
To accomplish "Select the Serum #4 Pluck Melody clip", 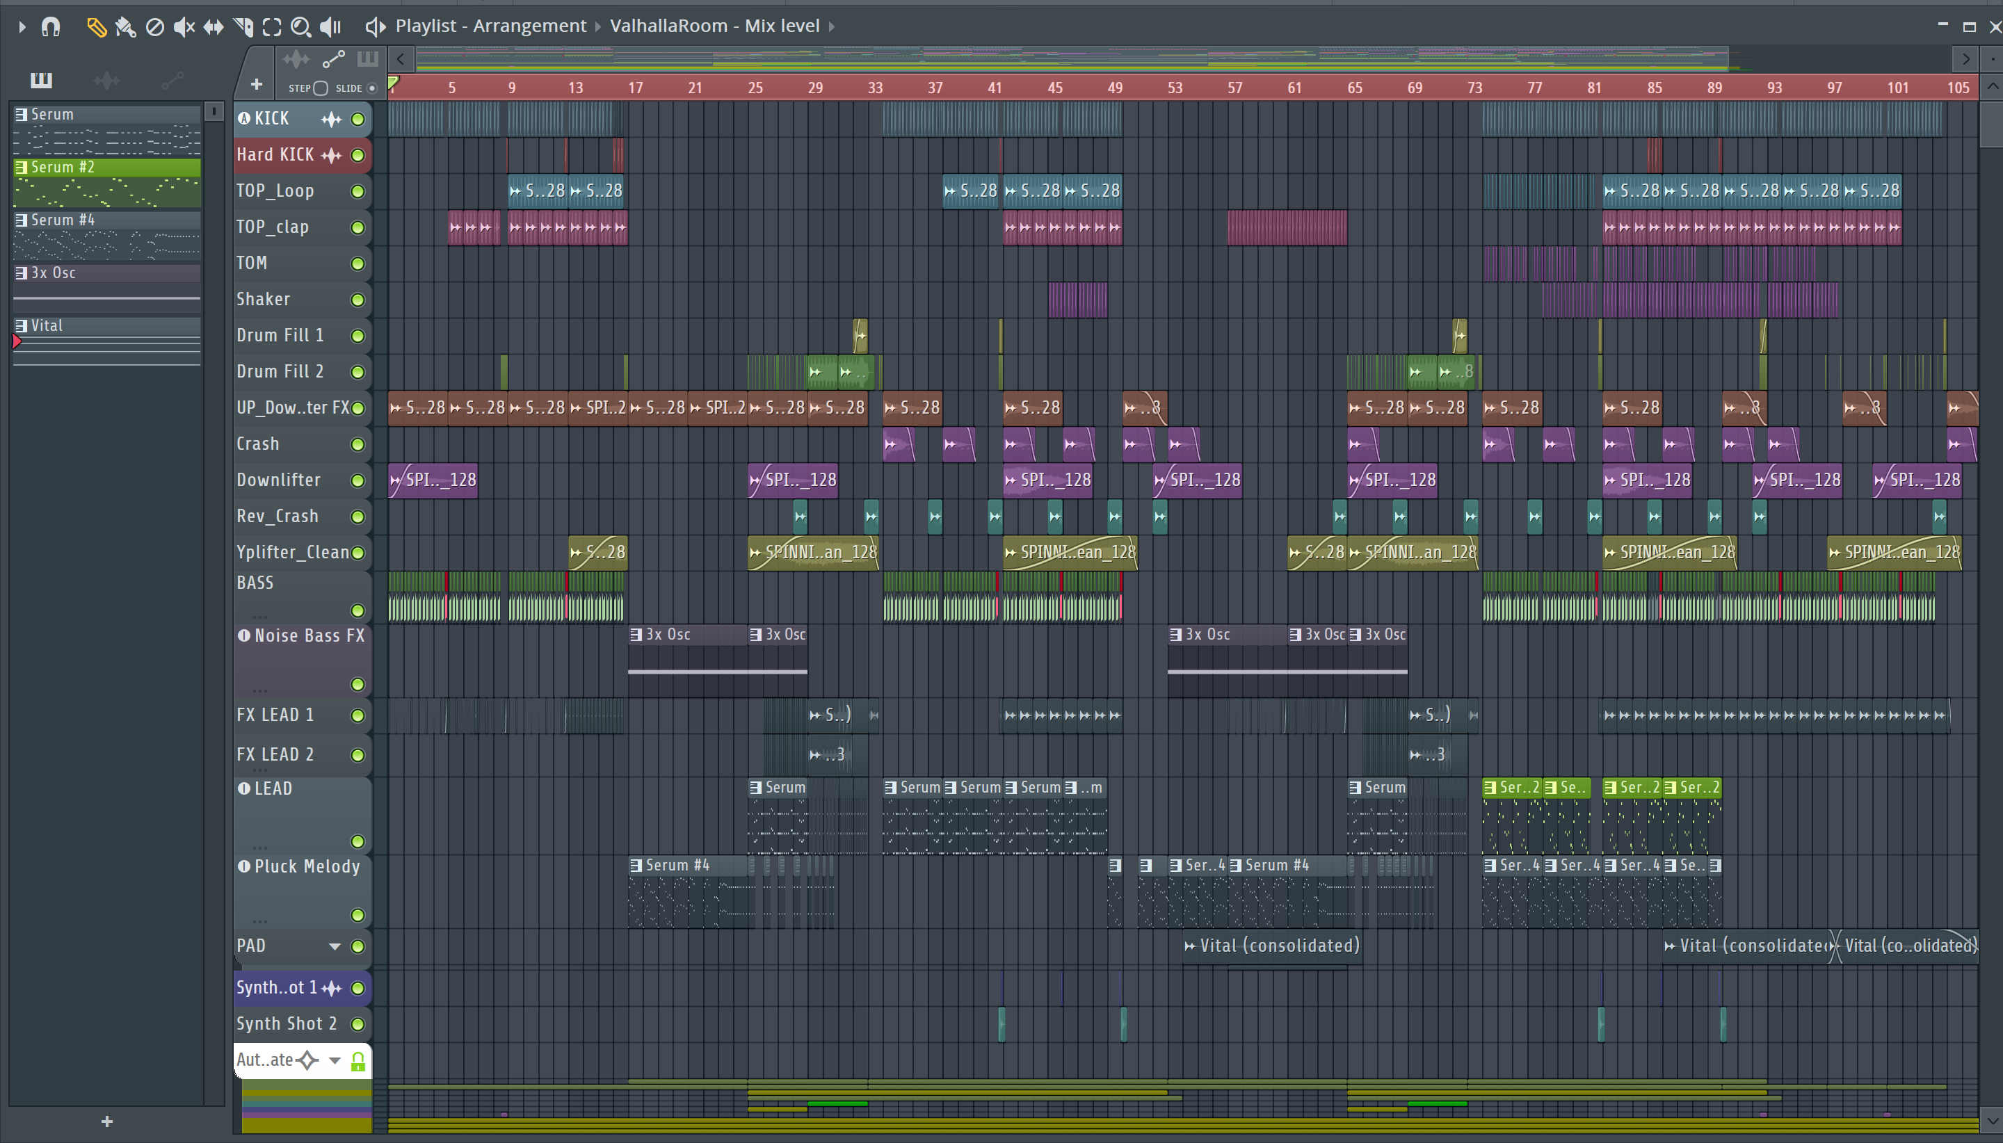I will [688, 893].
